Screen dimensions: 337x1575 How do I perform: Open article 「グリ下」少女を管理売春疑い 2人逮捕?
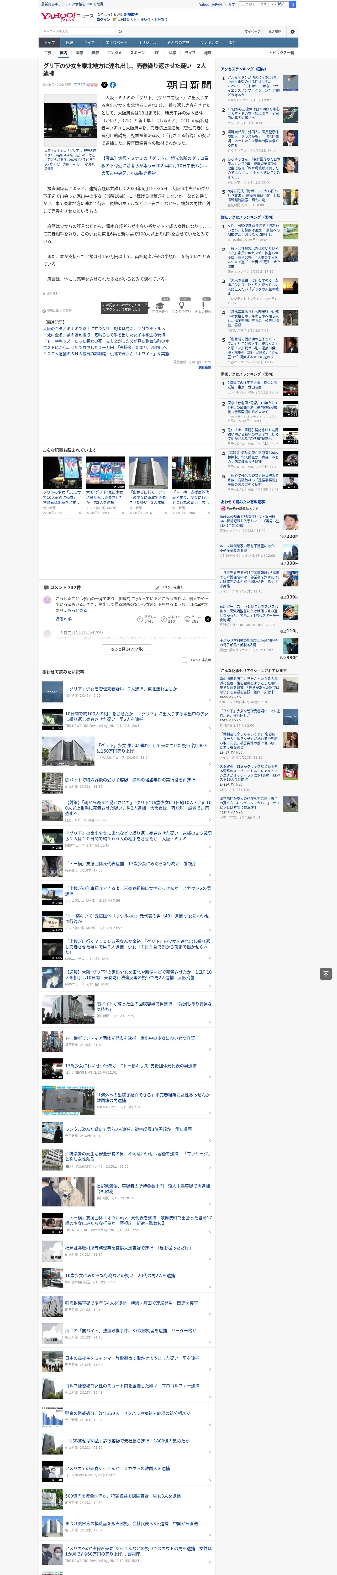[121, 689]
